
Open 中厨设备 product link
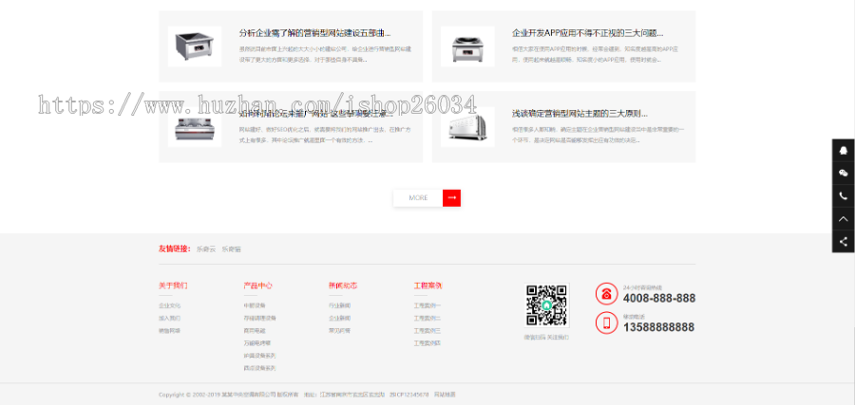click(x=255, y=306)
